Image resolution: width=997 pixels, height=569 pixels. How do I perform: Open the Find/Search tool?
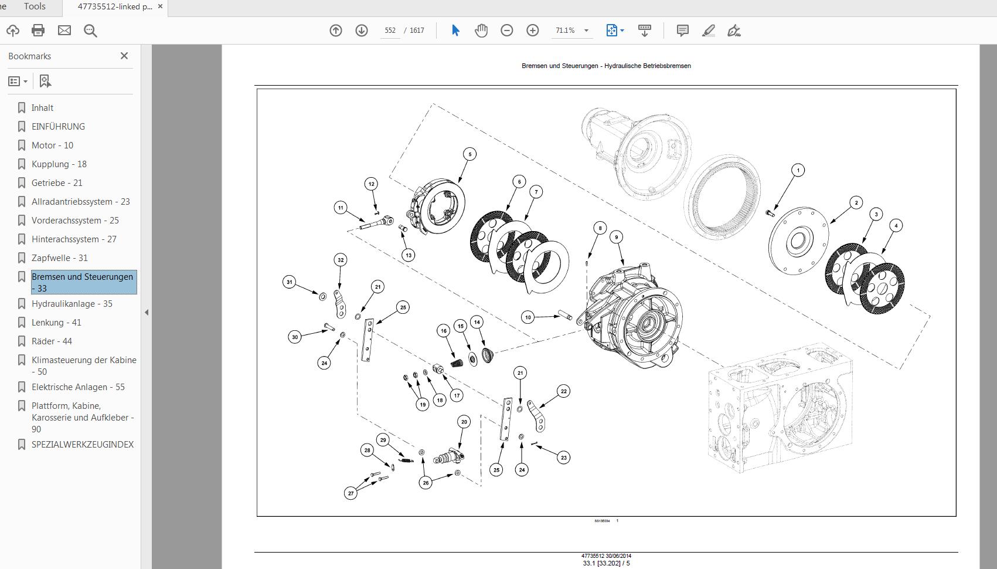[89, 31]
